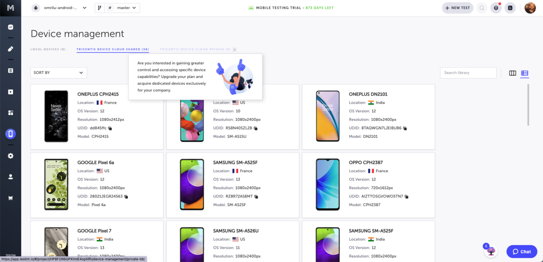Image resolution: width=543 pixels, height=262 pixels.
Task: Click the search magnifier icon in header
Action: coord(482,8)
